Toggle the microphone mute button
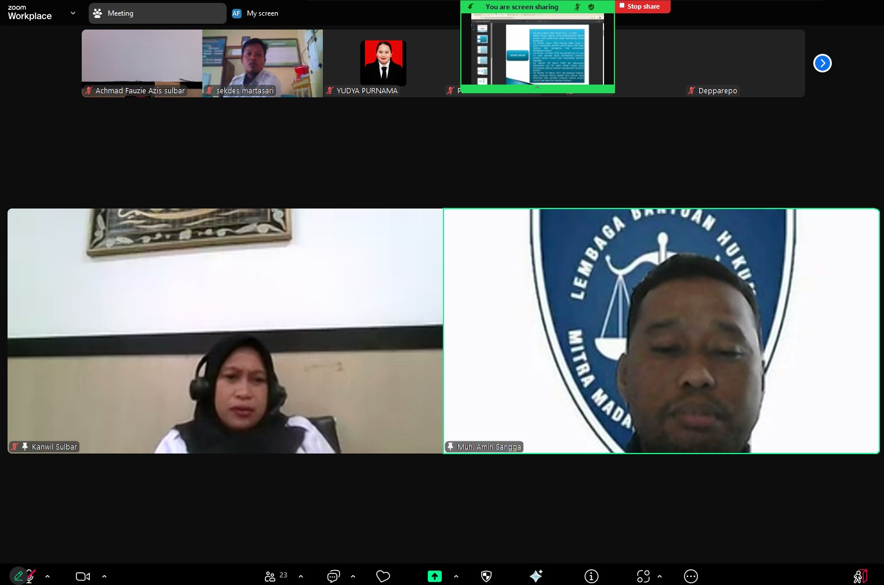This screenshot has height=585, width=884. click(x=30, y=576)
